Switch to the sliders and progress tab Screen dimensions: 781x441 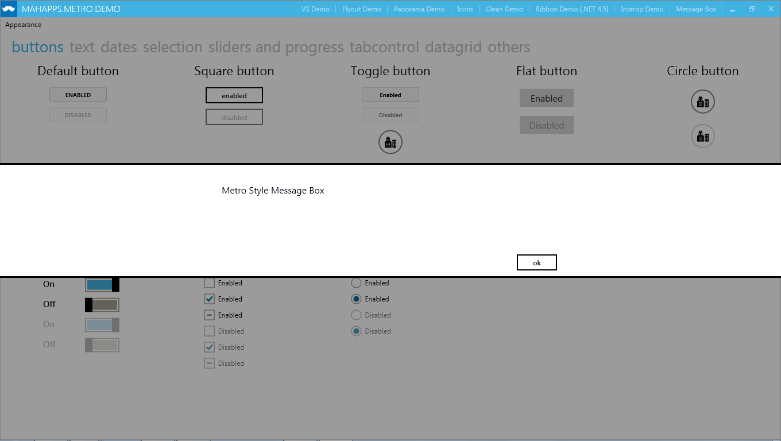pos(276,47)
